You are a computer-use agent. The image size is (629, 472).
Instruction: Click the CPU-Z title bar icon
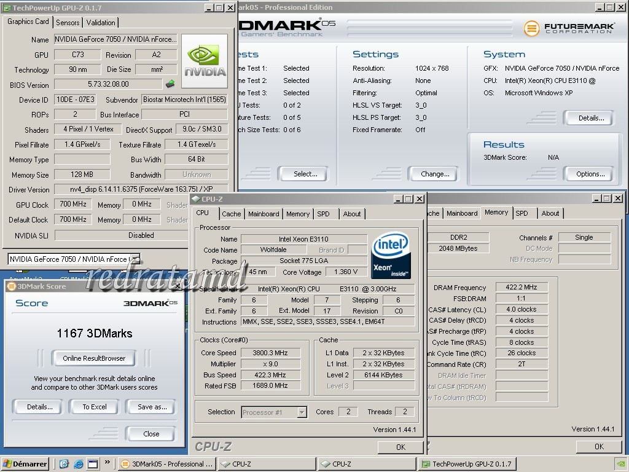[196, 199]
